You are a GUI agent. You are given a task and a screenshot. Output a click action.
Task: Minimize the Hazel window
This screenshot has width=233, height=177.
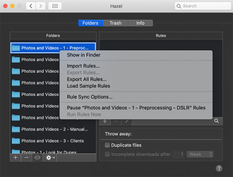click(12, 6)
